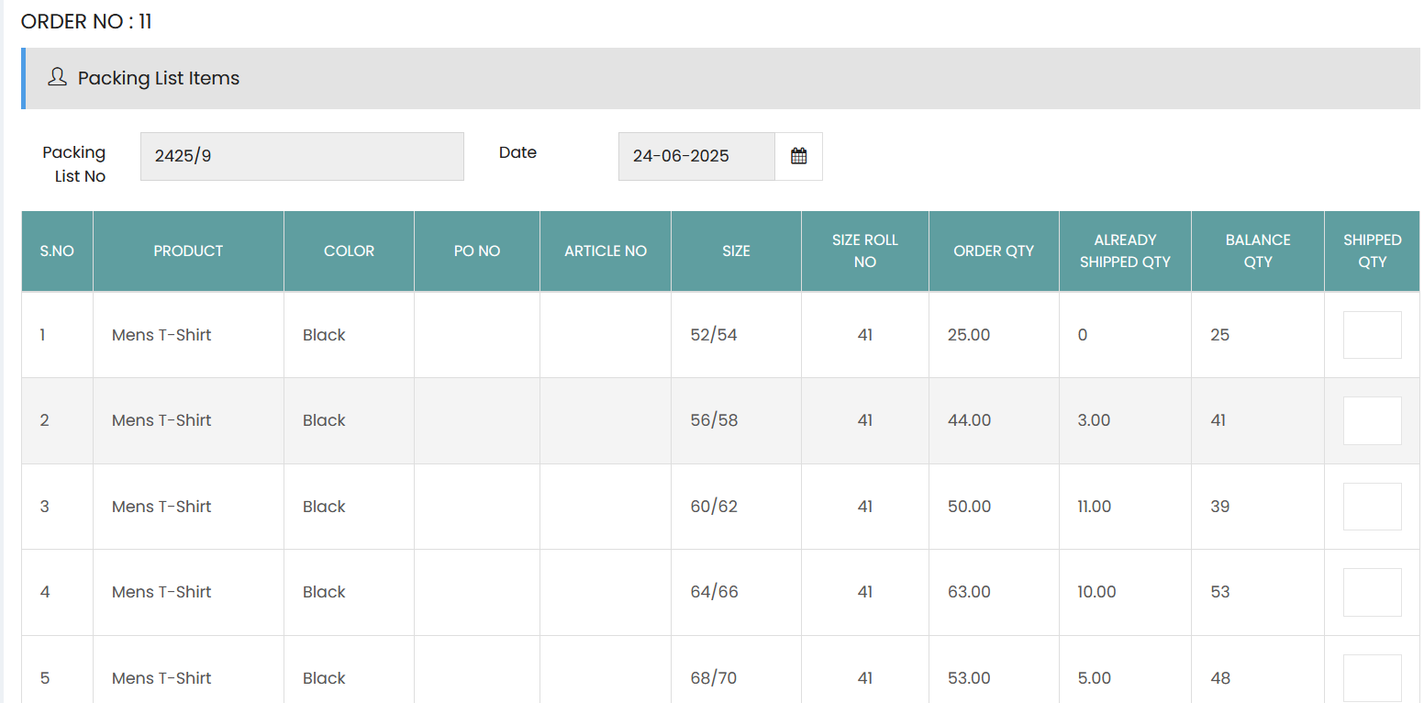Screen dimensions: 1424x703
Task: Click the SHIPPED QTY column header
Action: (1372, 251)
